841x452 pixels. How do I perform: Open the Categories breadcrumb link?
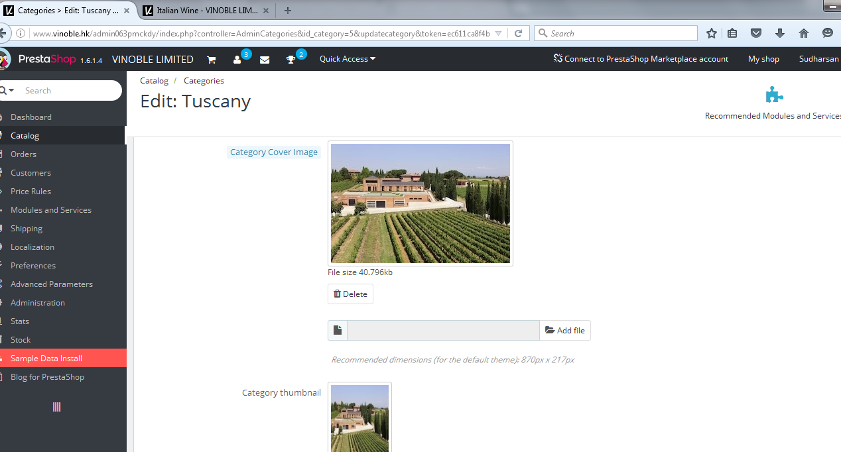[x=204, y=81]
